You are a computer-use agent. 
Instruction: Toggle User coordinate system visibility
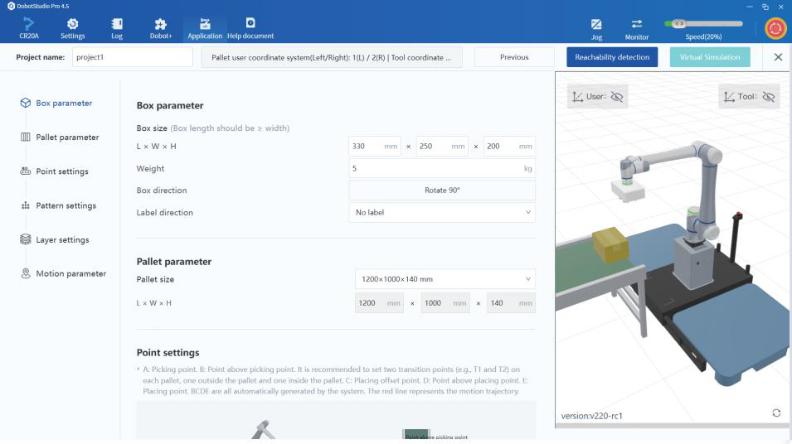pos(616,97)
